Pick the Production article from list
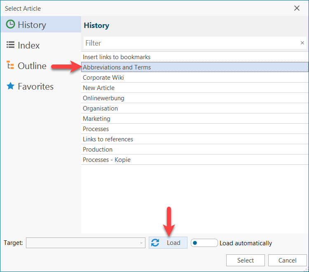Image resolution: width=309 pixels, height=272 pixels. (98, 150)
